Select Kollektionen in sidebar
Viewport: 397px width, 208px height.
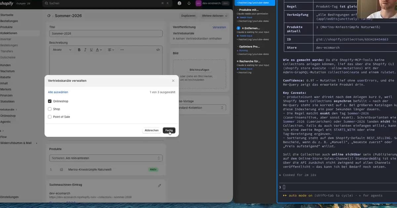(9, 33)
